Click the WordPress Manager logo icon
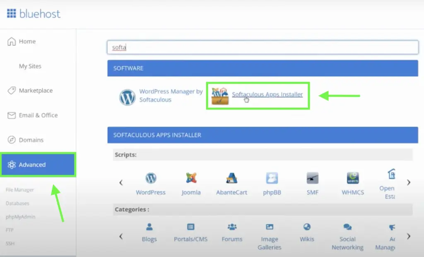424x257 pixels. 128,97
